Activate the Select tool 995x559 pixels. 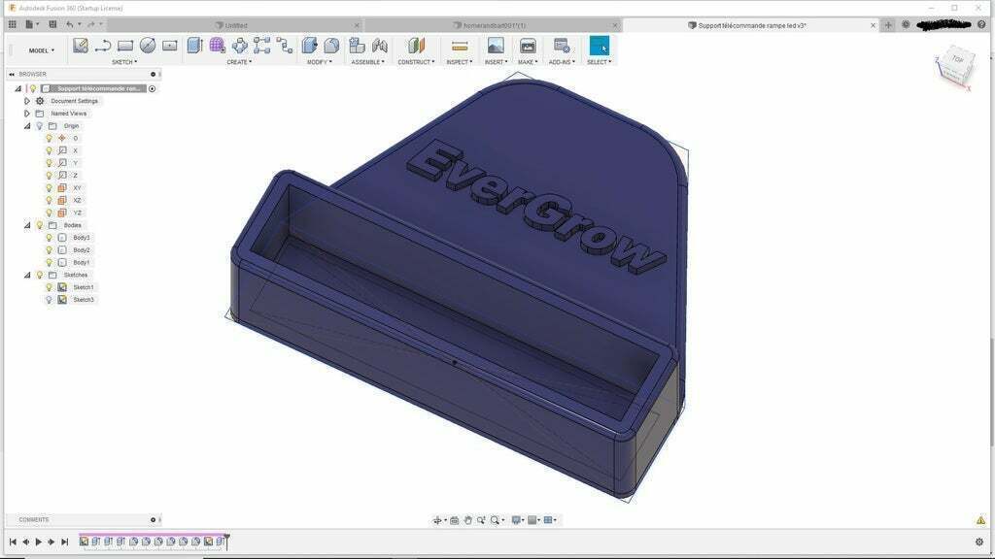[599, 46]
